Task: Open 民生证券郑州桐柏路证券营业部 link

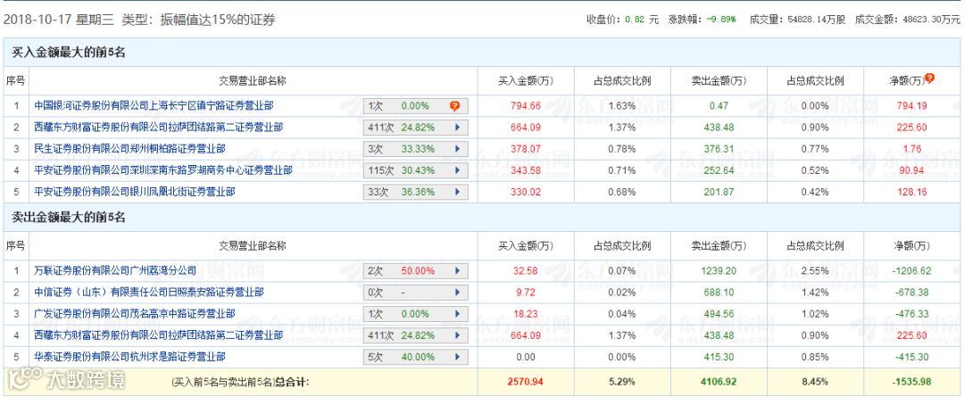Action: (129, 149)
